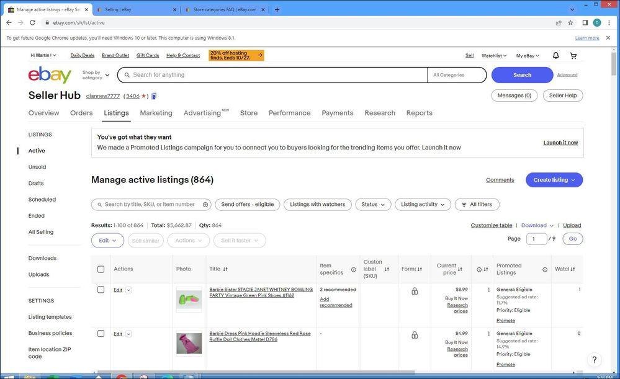Select the Barbie Dress Pink Hoodie checkbox
The width and height of the screenshot is (620, 379).
[x=101, y=334]
